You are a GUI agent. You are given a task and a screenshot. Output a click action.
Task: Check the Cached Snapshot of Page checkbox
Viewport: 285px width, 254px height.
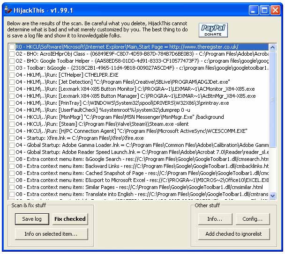(x=12, y=173)
